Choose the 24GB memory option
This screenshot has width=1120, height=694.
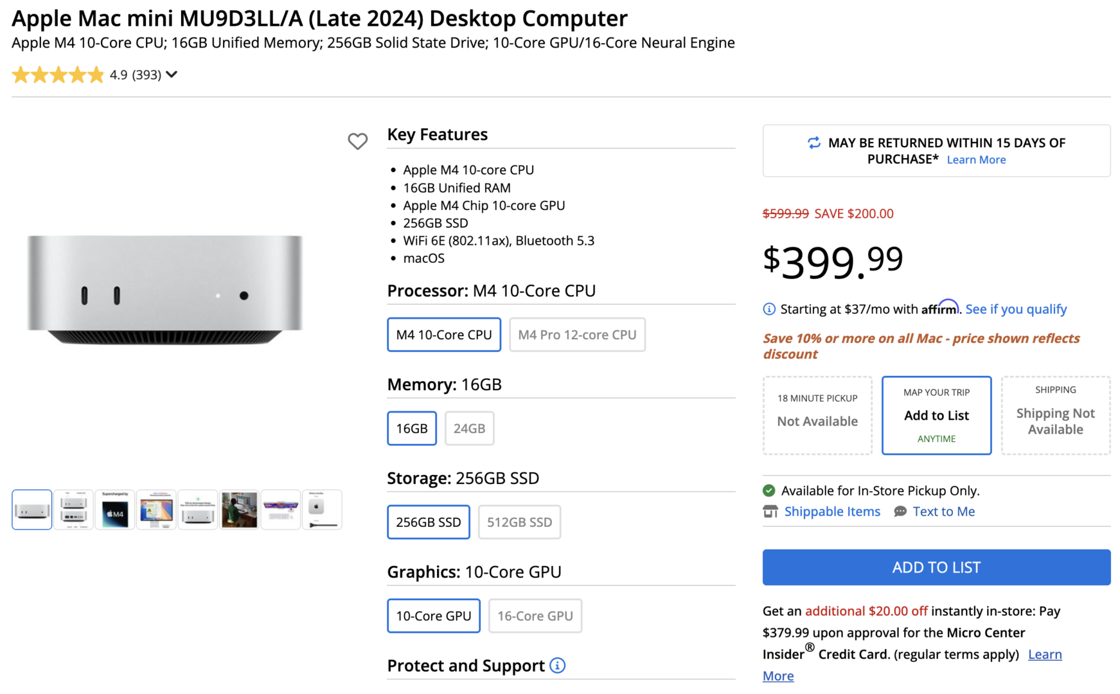click(469, 428)
